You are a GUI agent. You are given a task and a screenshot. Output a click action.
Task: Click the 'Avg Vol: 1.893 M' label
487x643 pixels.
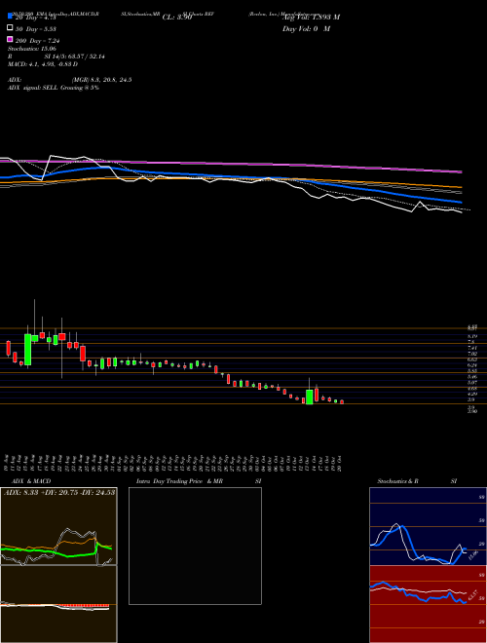tap(311, 18)
